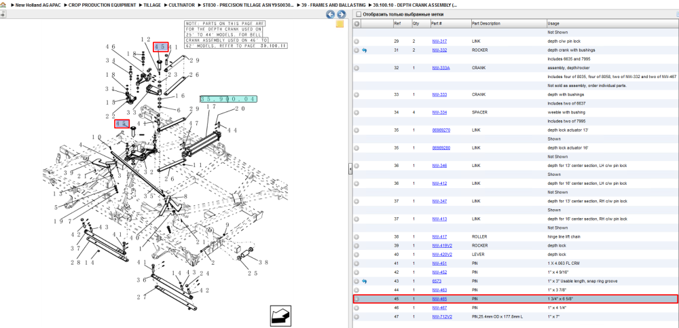Add part NW-463 using its row icon
Viewport: 679px width, 328px height.
(357, 290)
